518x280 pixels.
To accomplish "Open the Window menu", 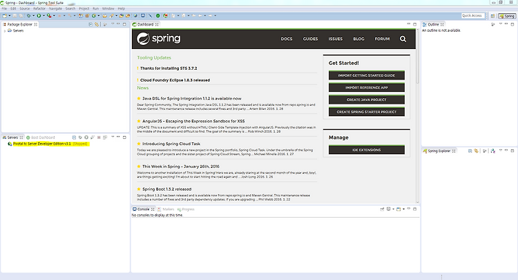I will pos(108,8).
